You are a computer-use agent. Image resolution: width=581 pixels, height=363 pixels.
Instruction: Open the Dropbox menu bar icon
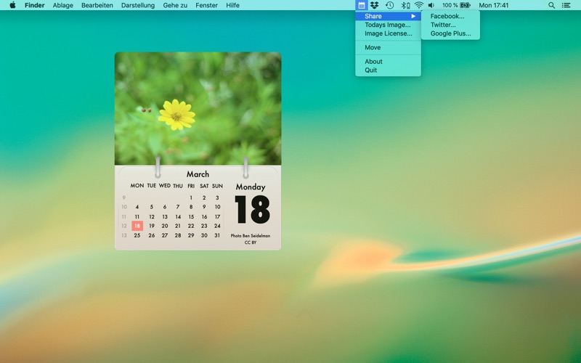click(374, 5)
